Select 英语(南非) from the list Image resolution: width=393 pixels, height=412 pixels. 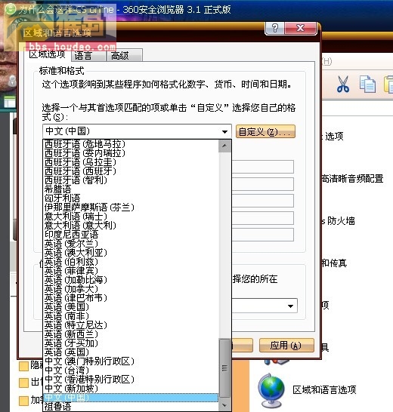pyautogui.click(x=131, y=316)
